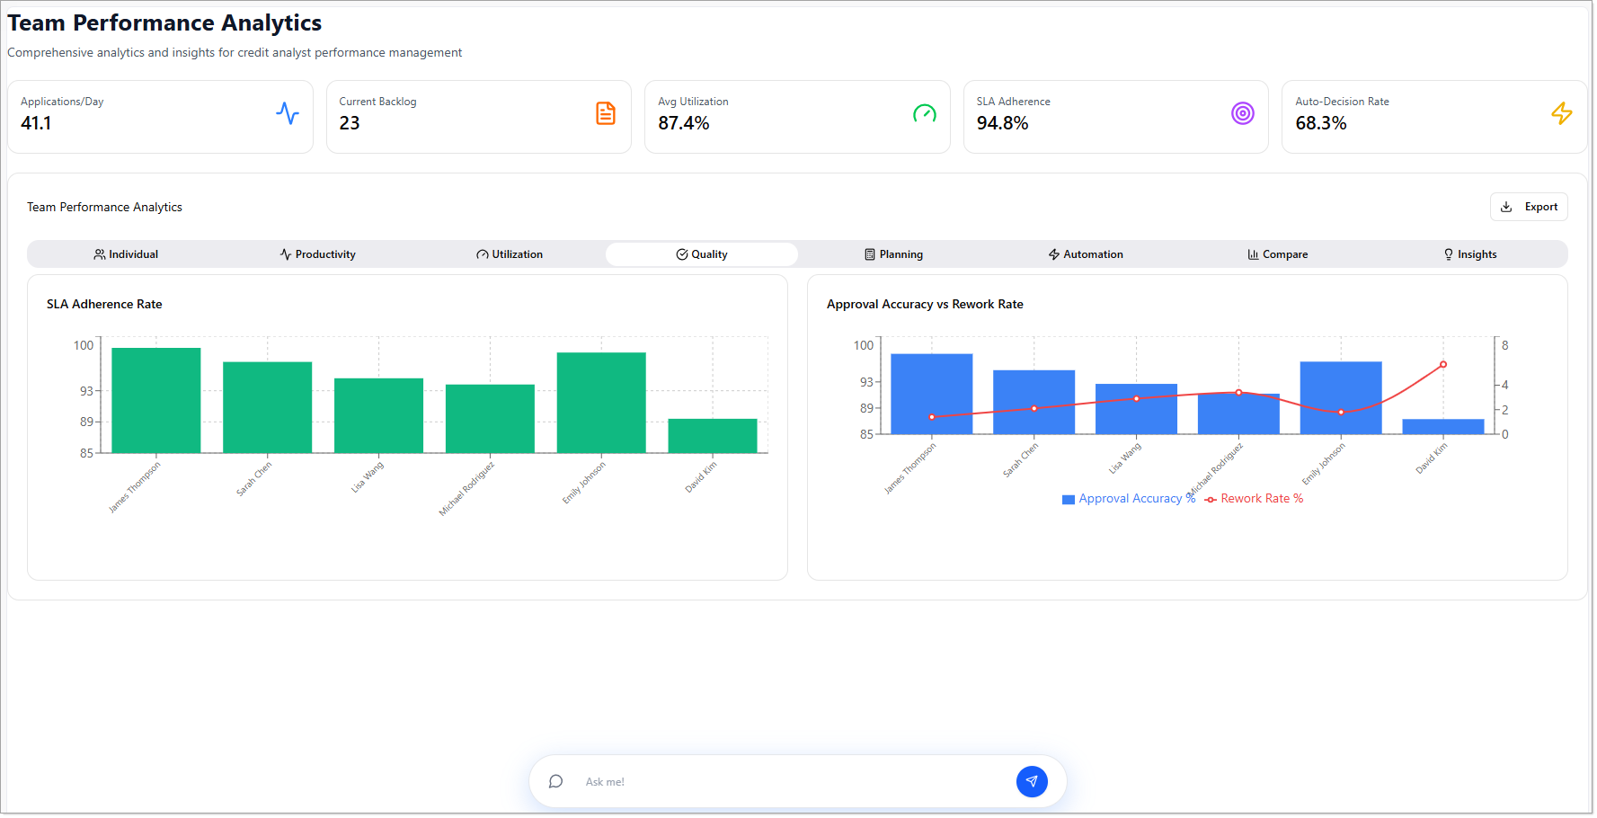The height and width of the screenshot is (818, 1597).
Task: Click the chat bubble icon in Ask bar
Action: [x=556, y=781]
